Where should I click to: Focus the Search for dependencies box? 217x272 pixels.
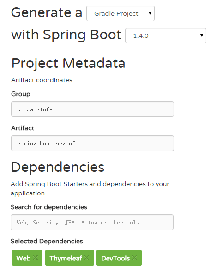click(92, 222)
